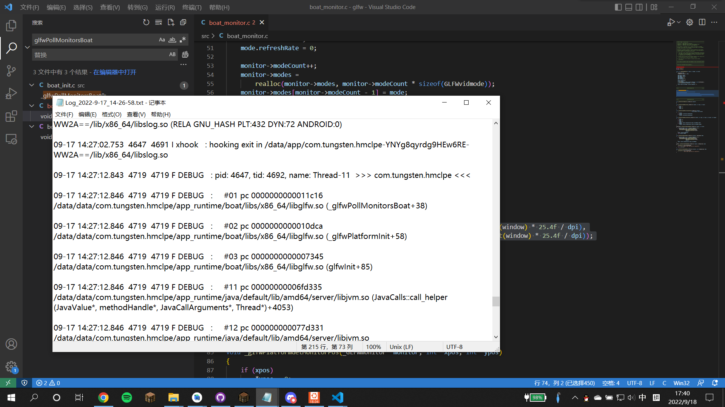Toggle regular expression search mode
This screenshot has width=725, height=407.
pos(183,40)
